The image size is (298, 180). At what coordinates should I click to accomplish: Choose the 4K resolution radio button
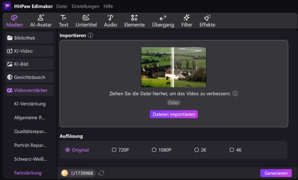click(232, 150)
